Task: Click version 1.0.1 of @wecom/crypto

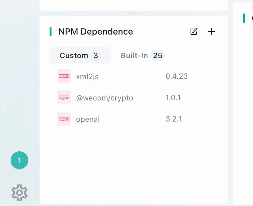Action: (x=173, y=98)
